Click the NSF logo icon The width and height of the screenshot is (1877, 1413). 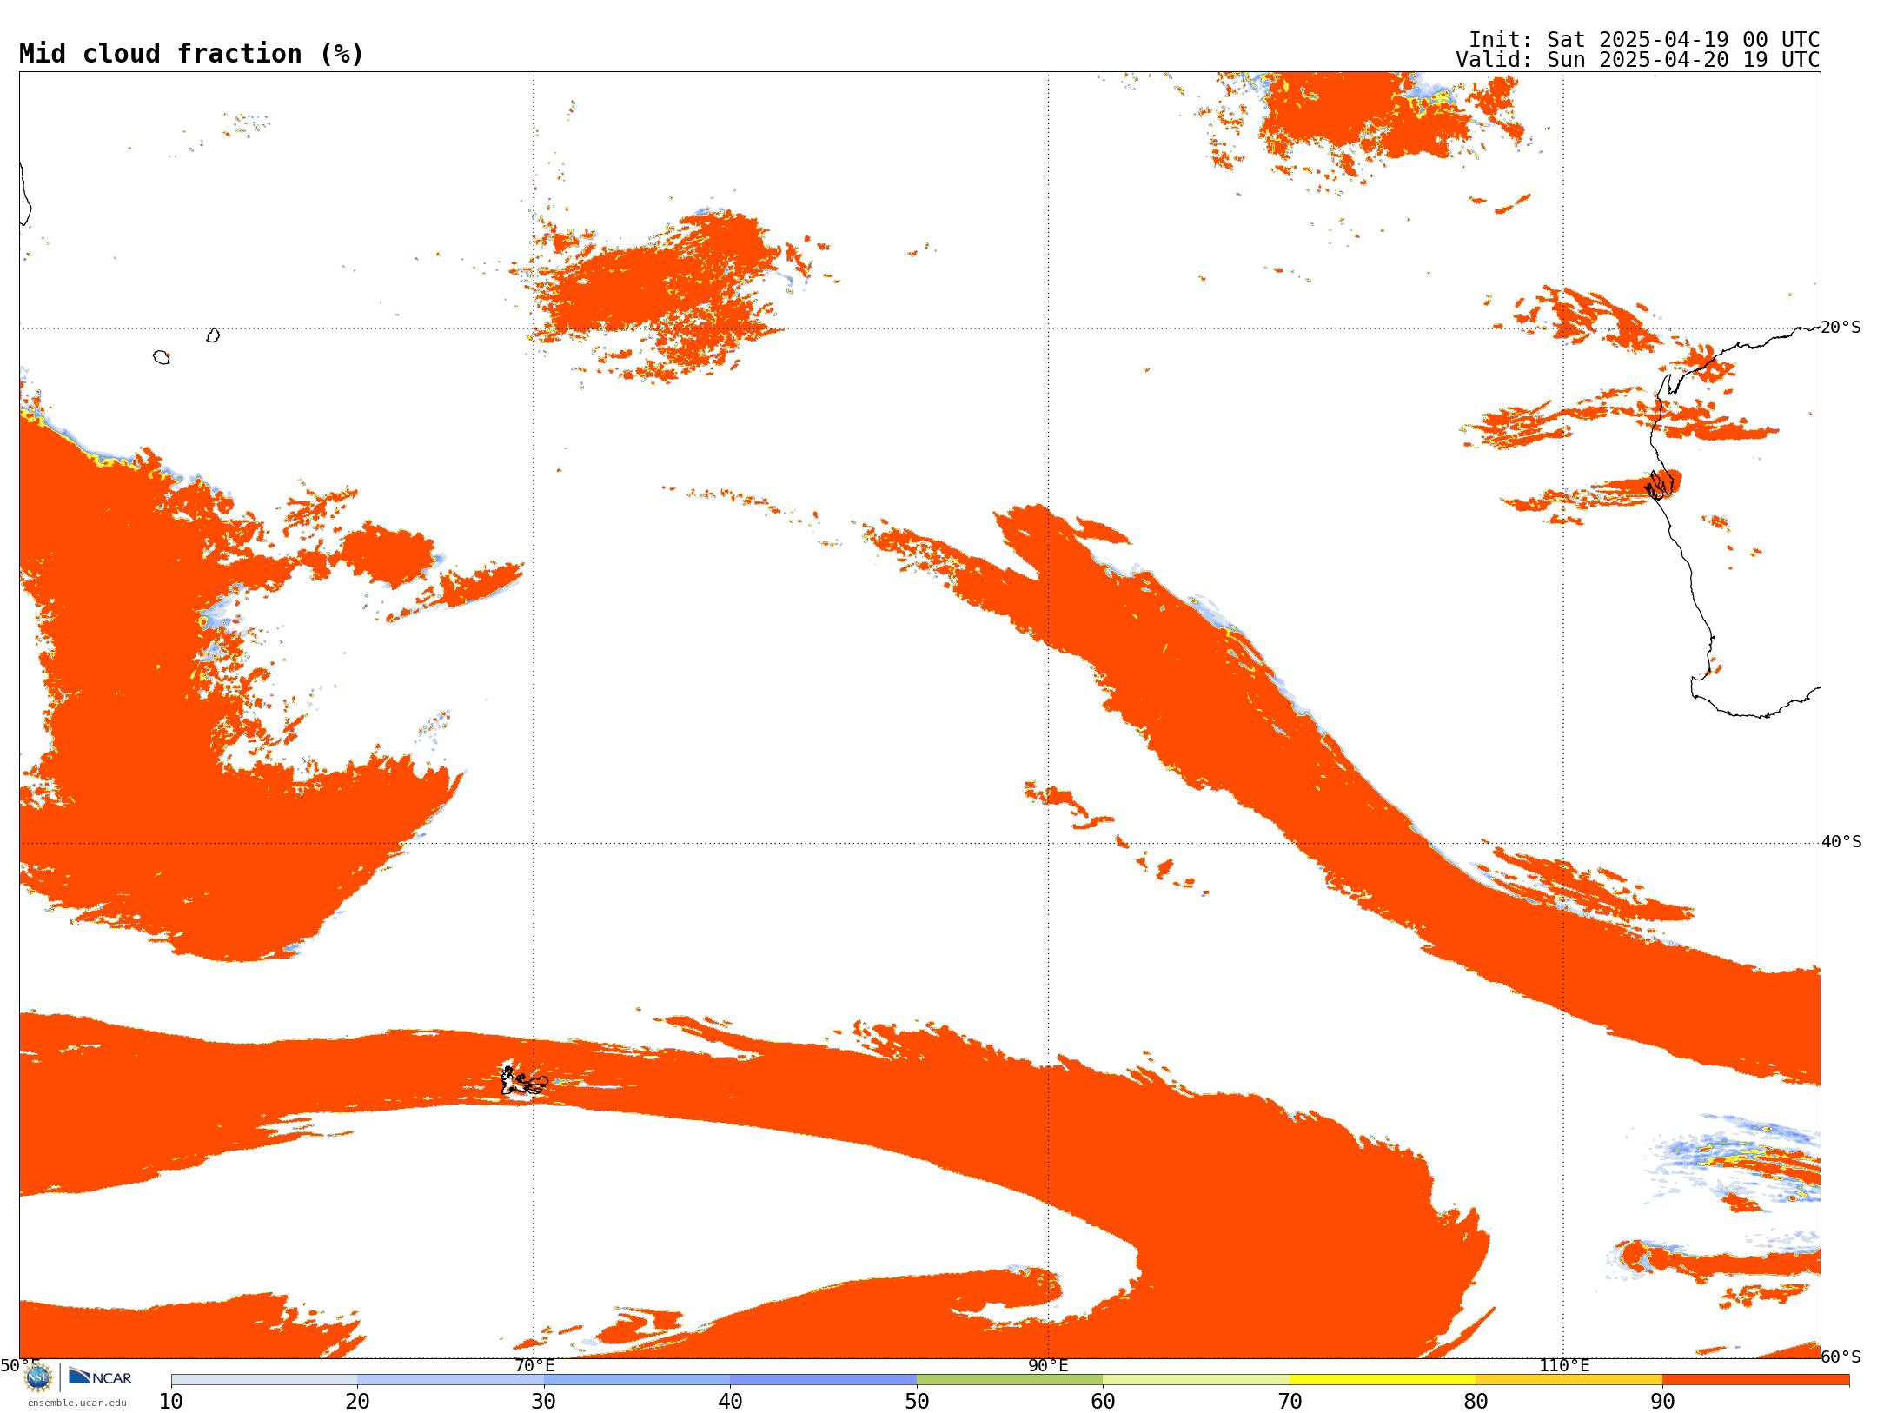(38, 1377)
